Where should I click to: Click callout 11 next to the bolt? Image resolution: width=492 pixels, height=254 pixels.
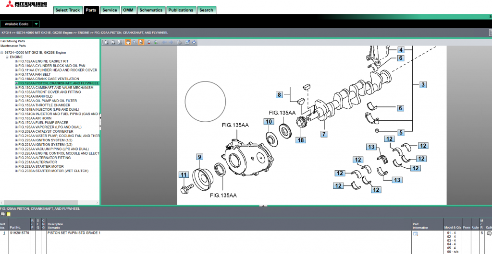point(184,175)
